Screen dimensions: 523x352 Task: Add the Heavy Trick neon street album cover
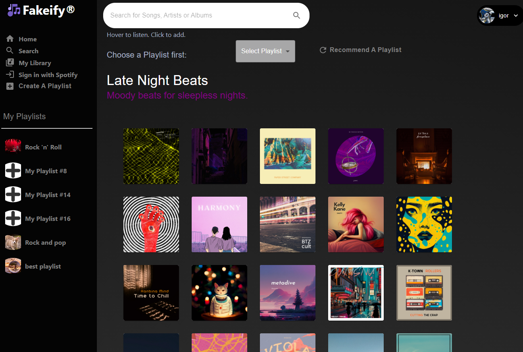[x=356, y=293]
